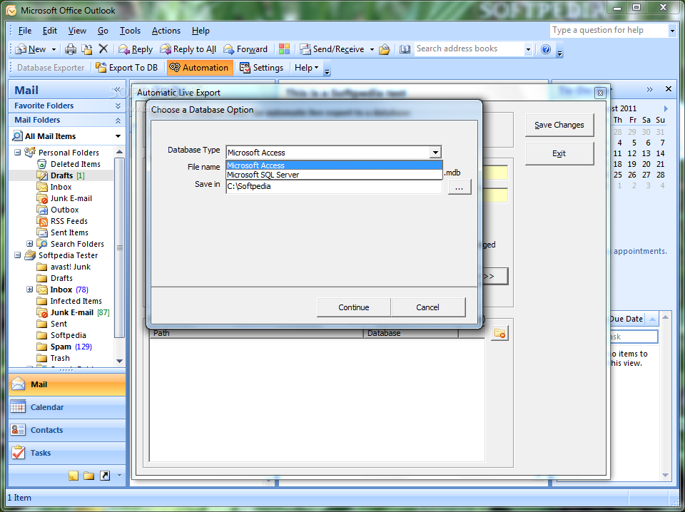The width and height of the screenshot is (685, 512).
Task: Click the Print toolbar icon
Action: pyautogui.click(x=71, y=49)
